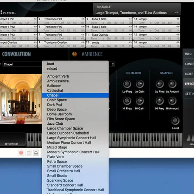Select Deep Space preset

(75, 109)
